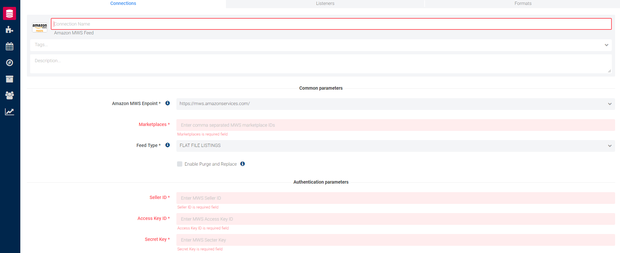Click the 'Feed Type *' field label
Screen dimensions: 620x253
point(149,145)
